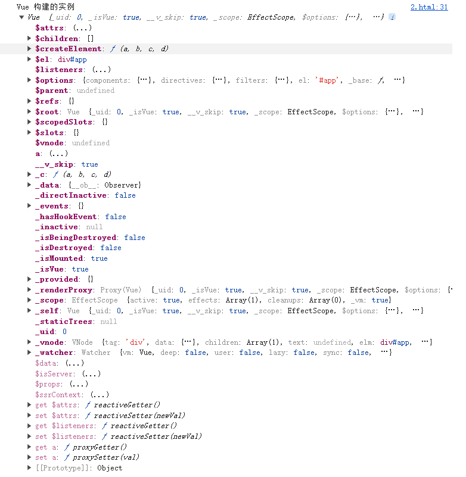Expand get $listeners reactiveGetter

pos(29,426)
